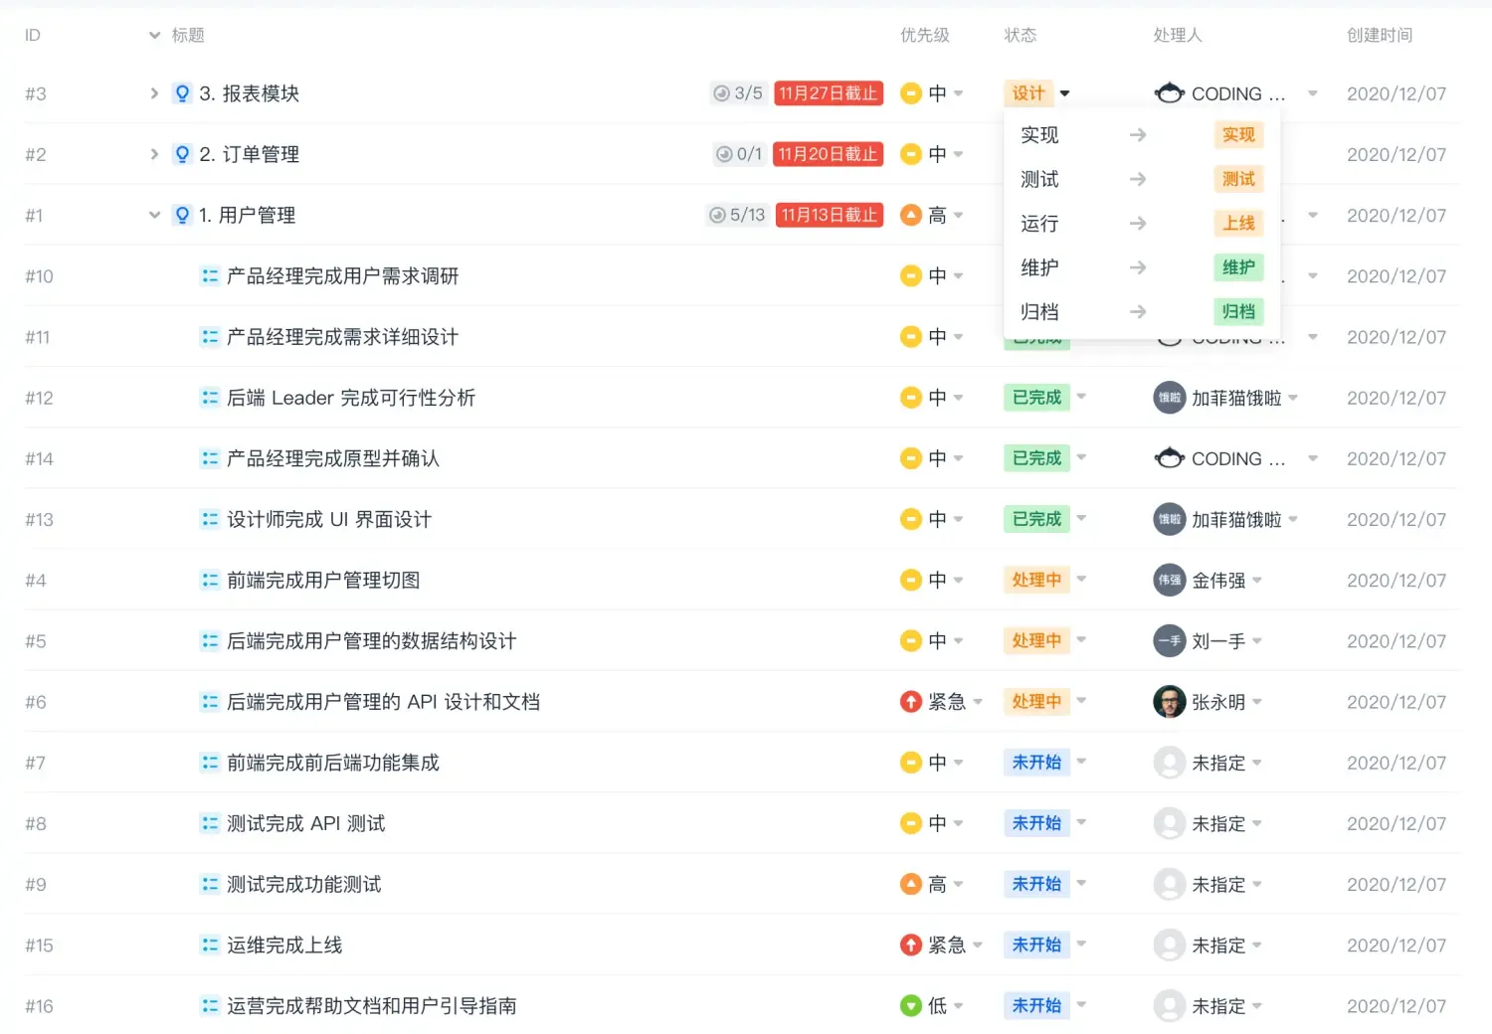Screen dimensions: 1492x1034
Task: Select 归档 in the status transition menu
Action: point(1038,311)
